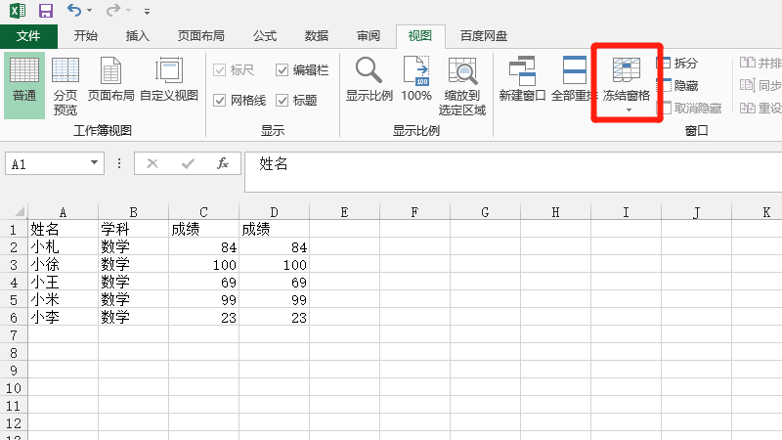Viewport: 782px width, 440px height.
Task: Open New Window (新建窗口)
Action: pyautogui.click(x=522, y=79)
